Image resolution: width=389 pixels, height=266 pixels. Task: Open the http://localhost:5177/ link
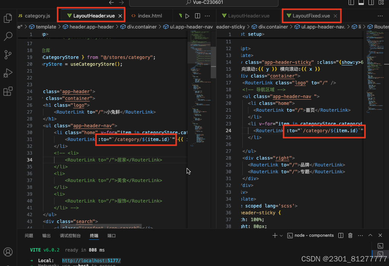tap(91, 261)
